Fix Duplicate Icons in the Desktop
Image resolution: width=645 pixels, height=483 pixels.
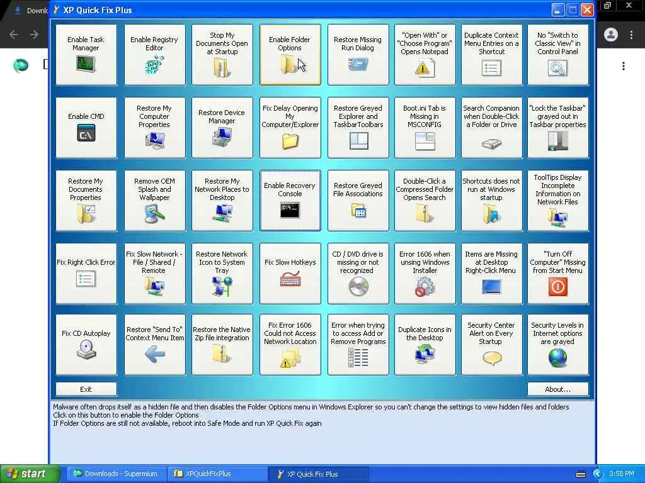tap(425, 345)
